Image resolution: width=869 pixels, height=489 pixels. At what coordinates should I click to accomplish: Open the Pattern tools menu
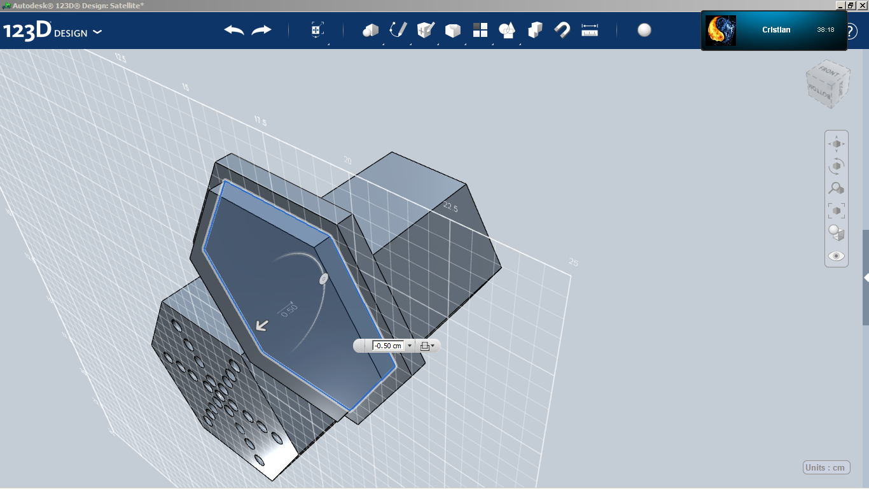click(x=480, y=30)
